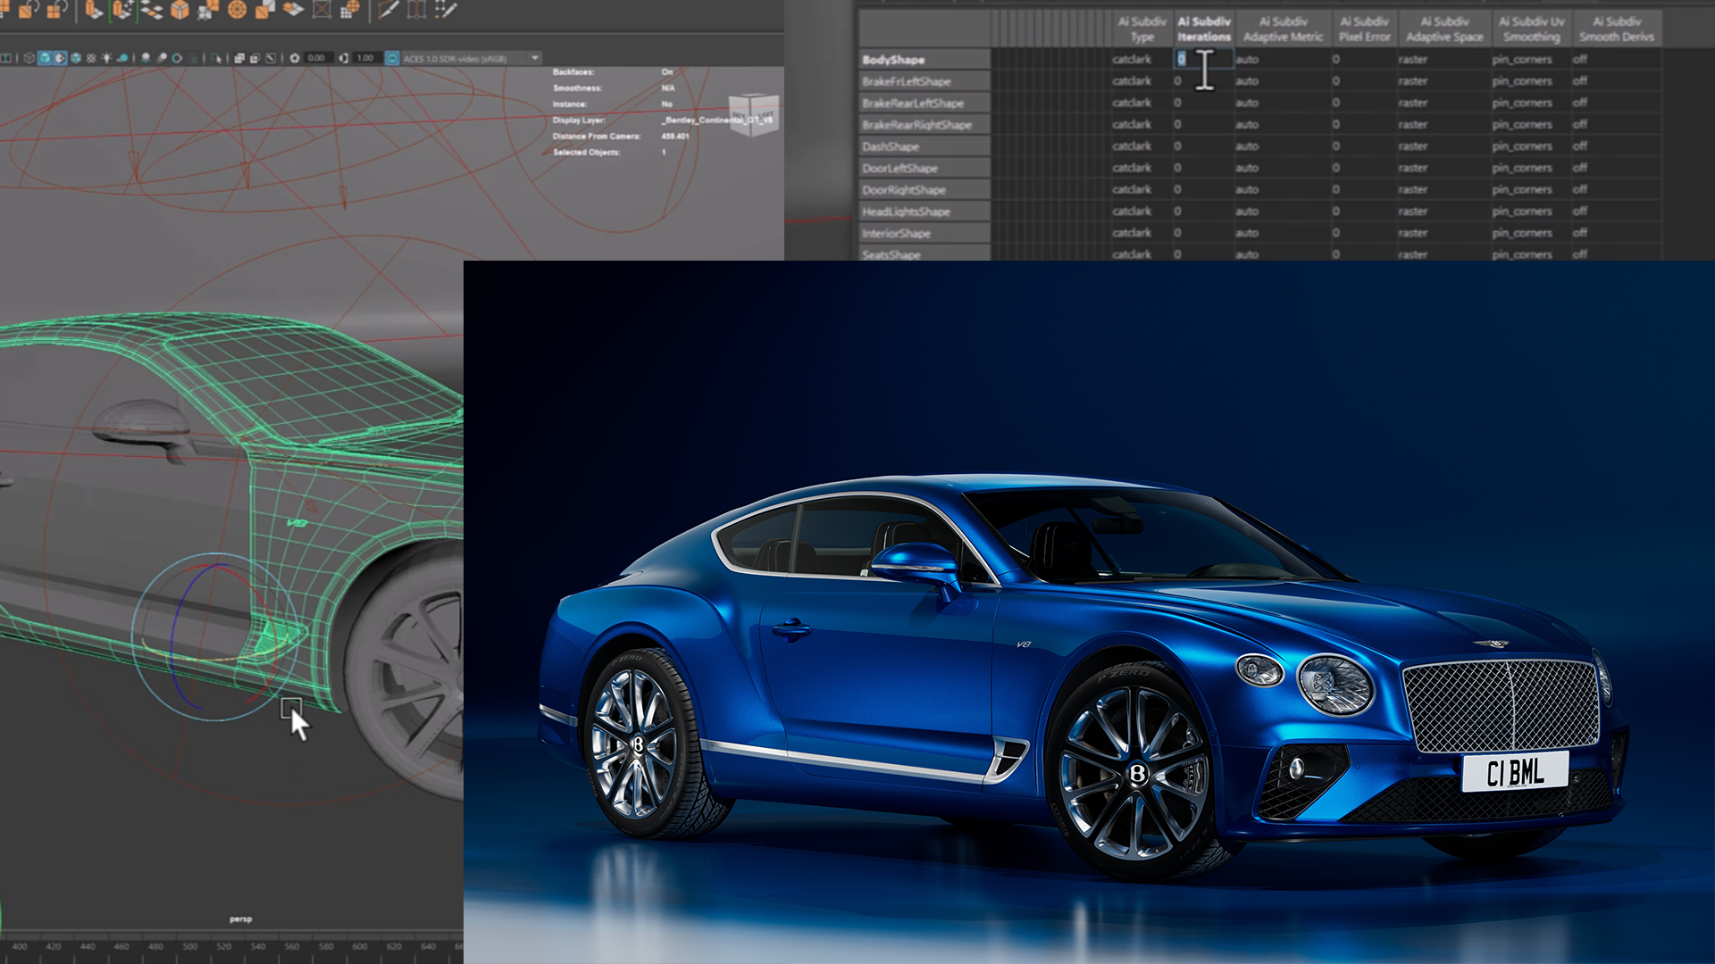Viewport: 1715px width, 964px height.
Task: Toggle the View Transform button
Action: point(392,58)
